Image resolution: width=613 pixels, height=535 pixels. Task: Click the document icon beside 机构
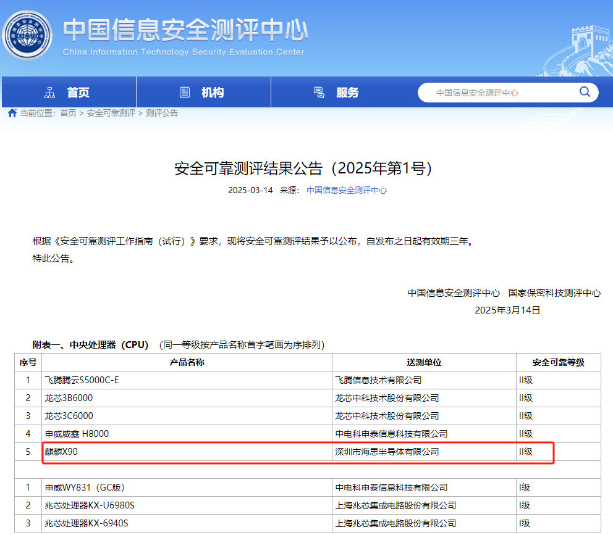(x=185, y=93)
